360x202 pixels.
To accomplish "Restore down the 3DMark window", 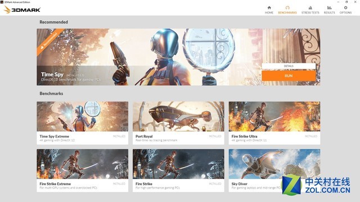I will pos(346,2).
